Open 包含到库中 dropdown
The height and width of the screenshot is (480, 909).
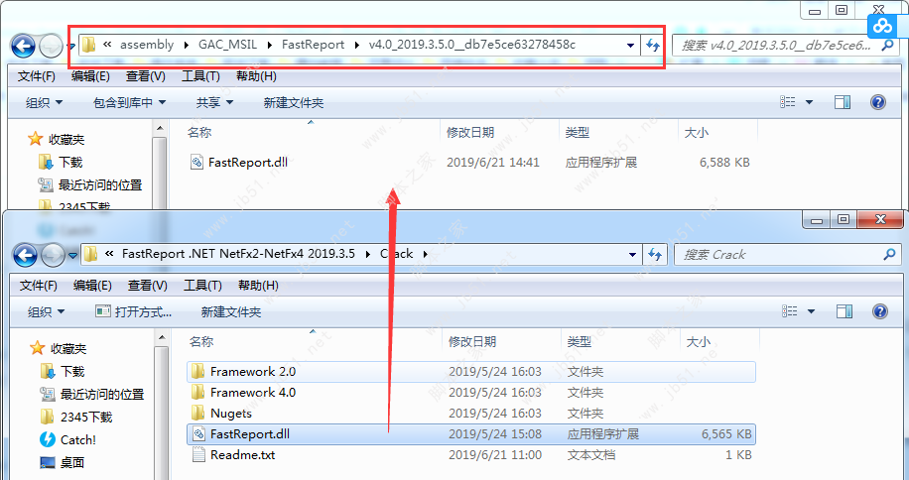(130, 102)
